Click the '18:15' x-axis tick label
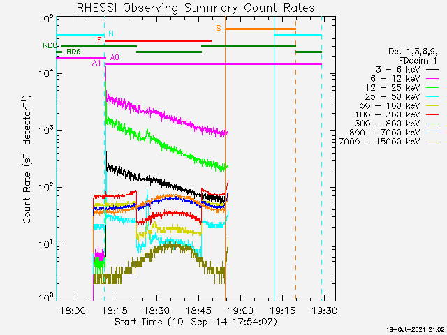The width and height of the screenshot is (447, 335). [115, 311]
